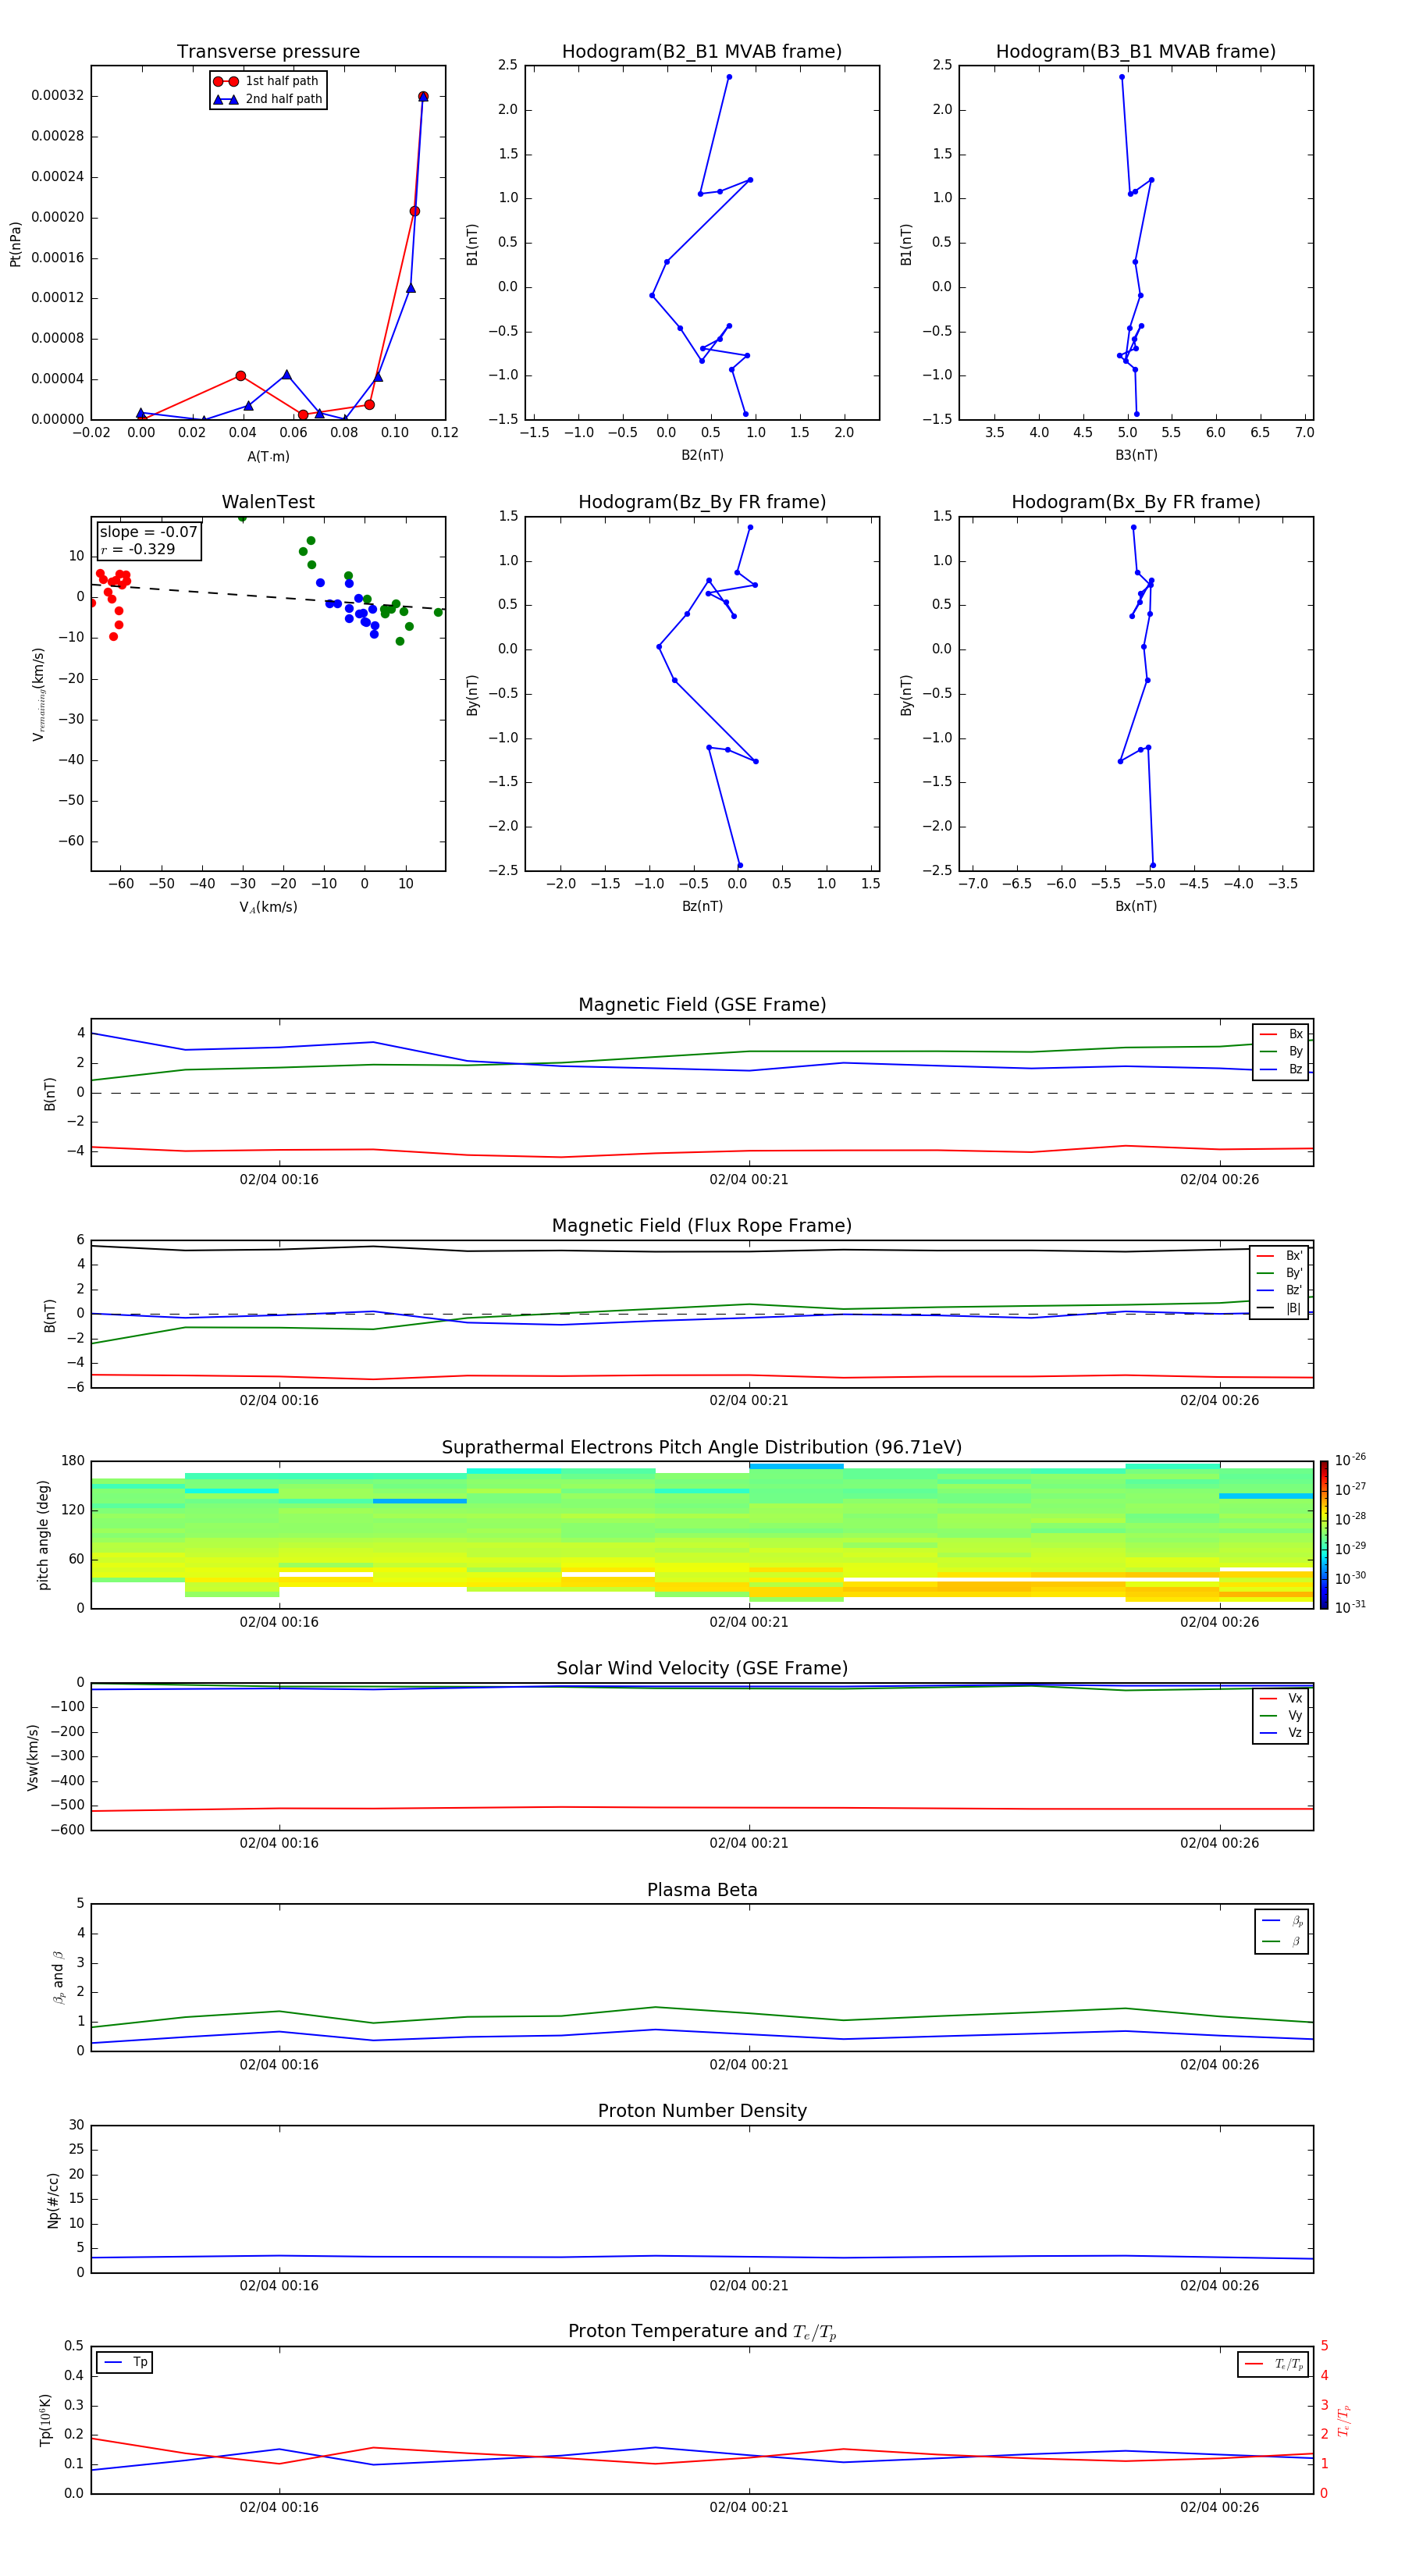Click the "Solar Wind Velocity (GSE Frame)" title
1405x2576 pixels.
(702, 1668)
